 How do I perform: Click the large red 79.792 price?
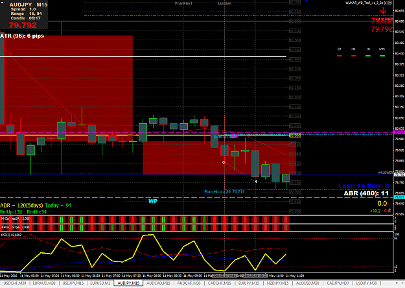pos(23,25)
